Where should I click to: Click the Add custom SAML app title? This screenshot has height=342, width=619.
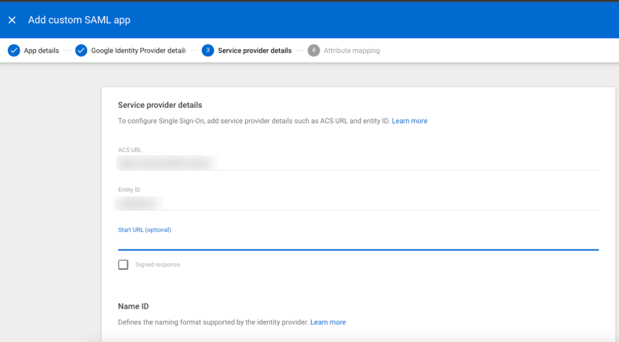[x=79, y=20]
